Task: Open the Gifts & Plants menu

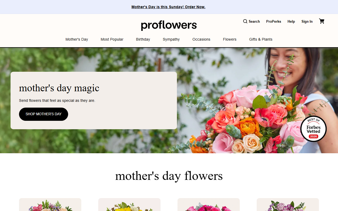Action: [x=261, y=39]
